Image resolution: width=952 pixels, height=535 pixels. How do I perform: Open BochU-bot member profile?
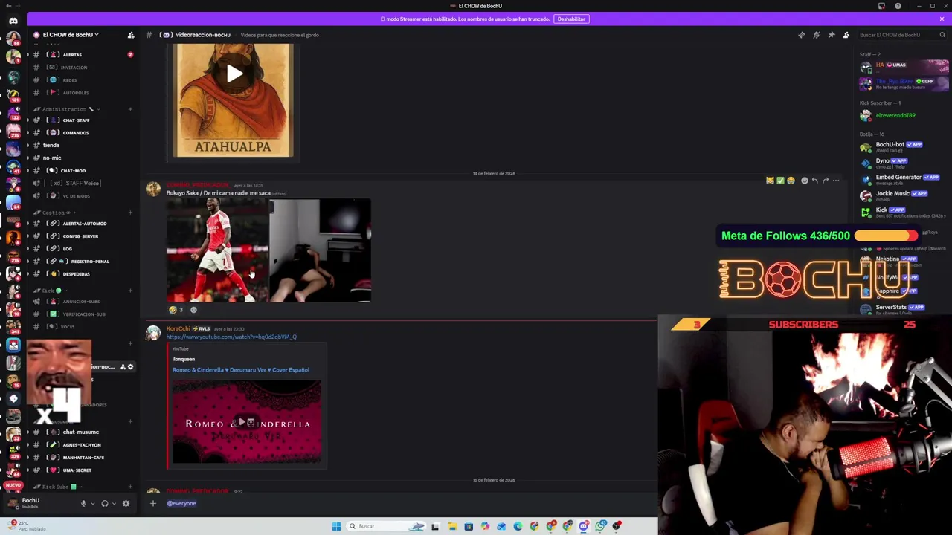click(903, 146)
